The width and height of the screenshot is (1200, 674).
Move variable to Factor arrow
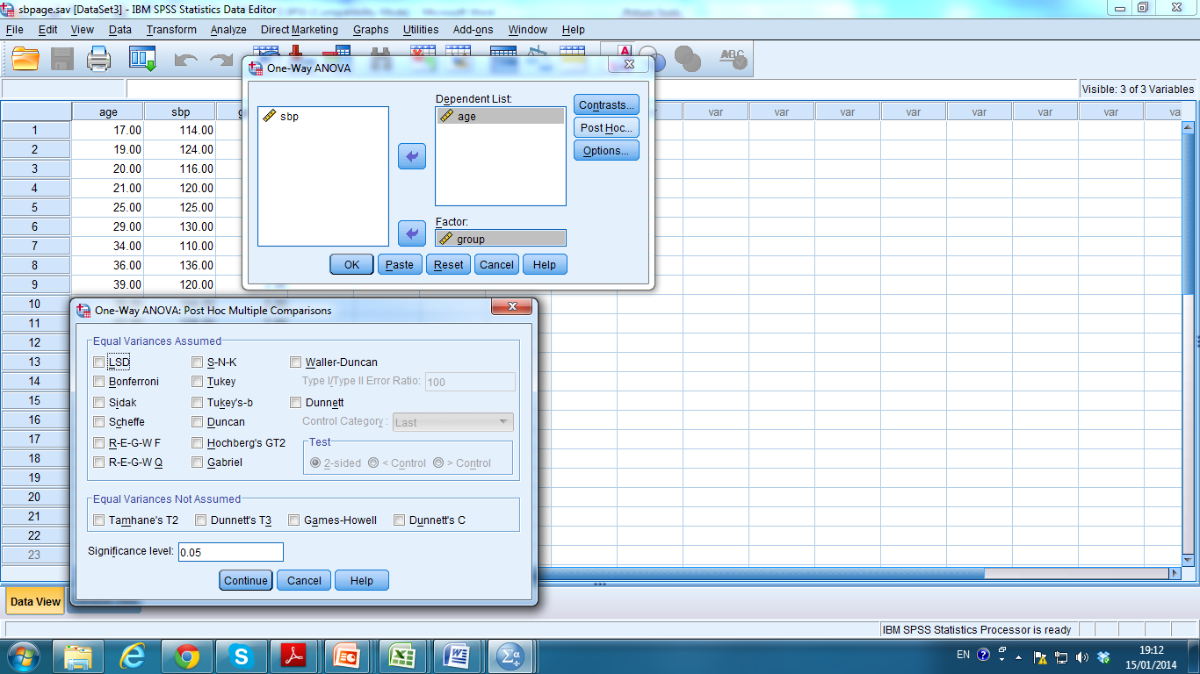(x=412, y=233)
